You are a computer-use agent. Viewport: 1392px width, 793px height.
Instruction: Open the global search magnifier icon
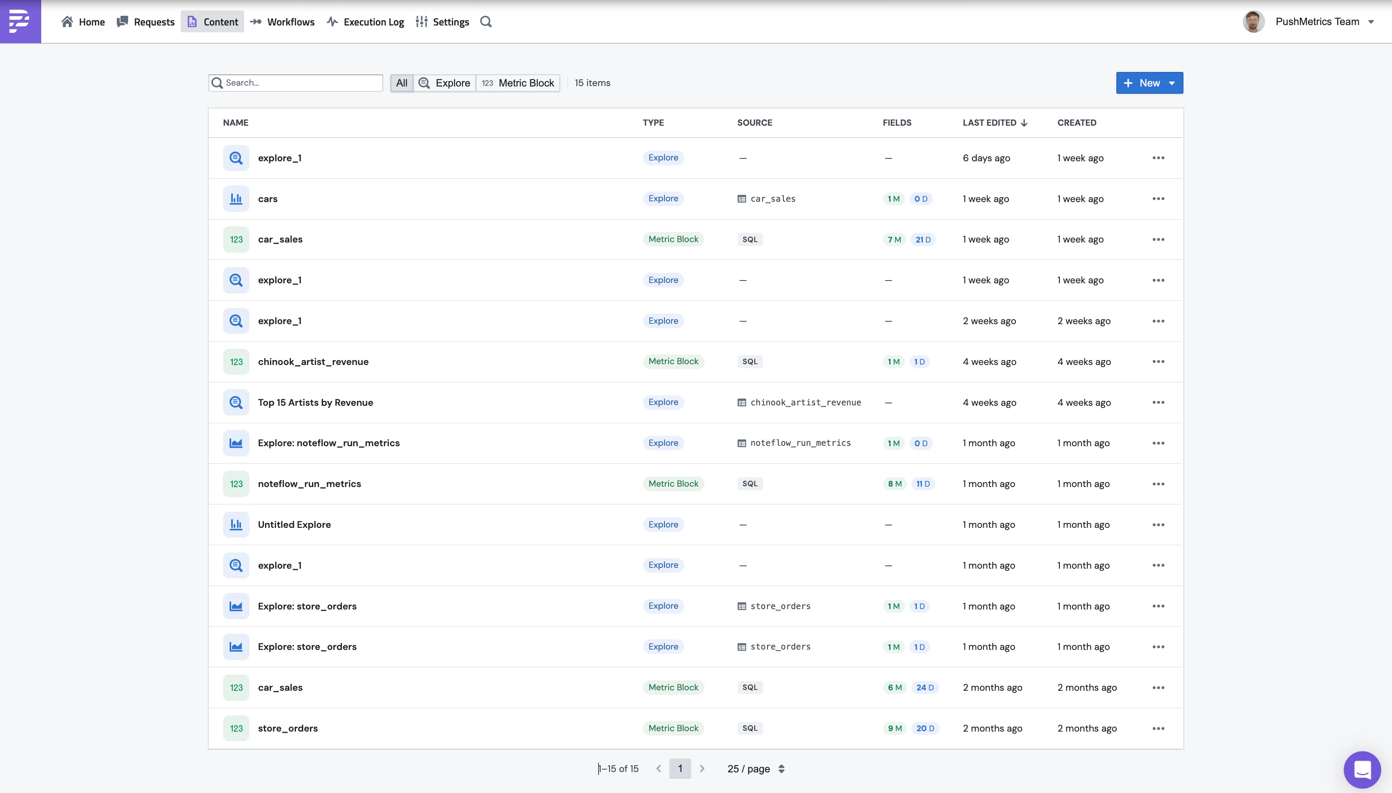(486, 22)
